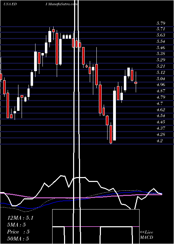The width and height of the screenshot is (174, 244).
Task: Click the 50MA : 5 legend entry
Action: tap(18, 239)
